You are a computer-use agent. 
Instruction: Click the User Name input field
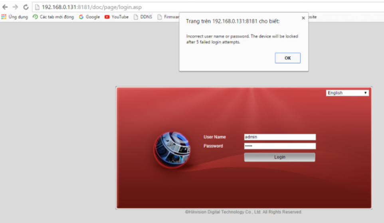[280, 137]
